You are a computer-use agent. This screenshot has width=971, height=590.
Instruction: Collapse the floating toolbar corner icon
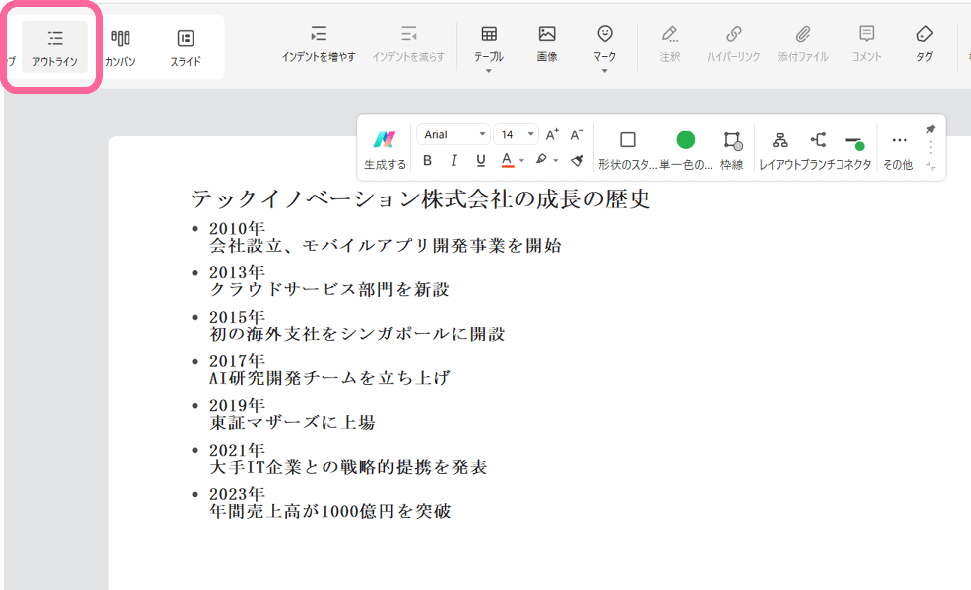[x=931, y=166]
